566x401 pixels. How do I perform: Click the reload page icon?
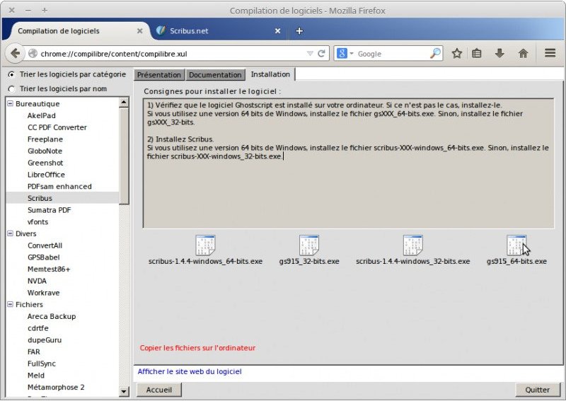pos(321,54)
